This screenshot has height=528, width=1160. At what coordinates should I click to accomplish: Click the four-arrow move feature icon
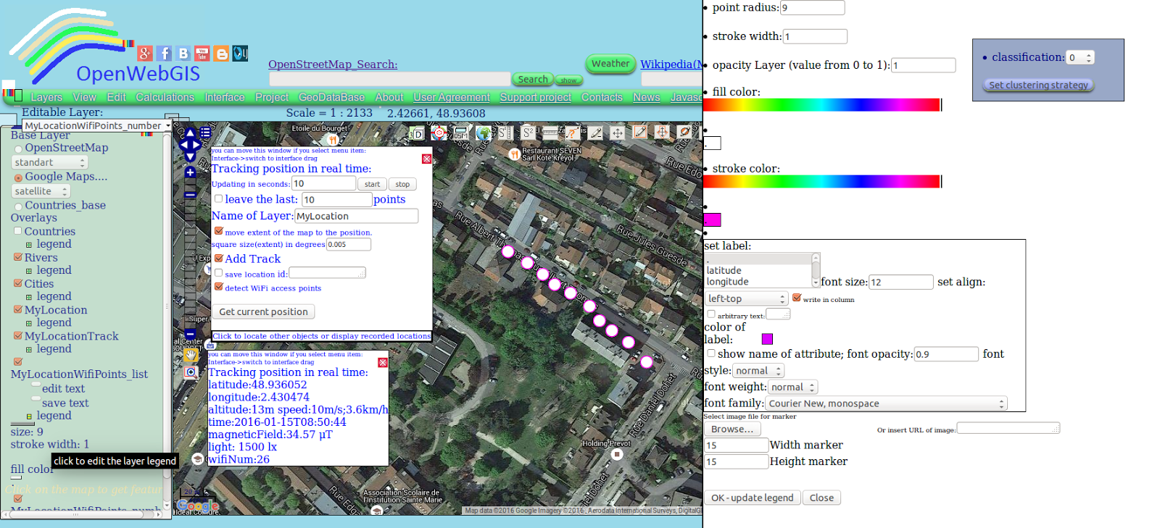[x=617, y=133]
